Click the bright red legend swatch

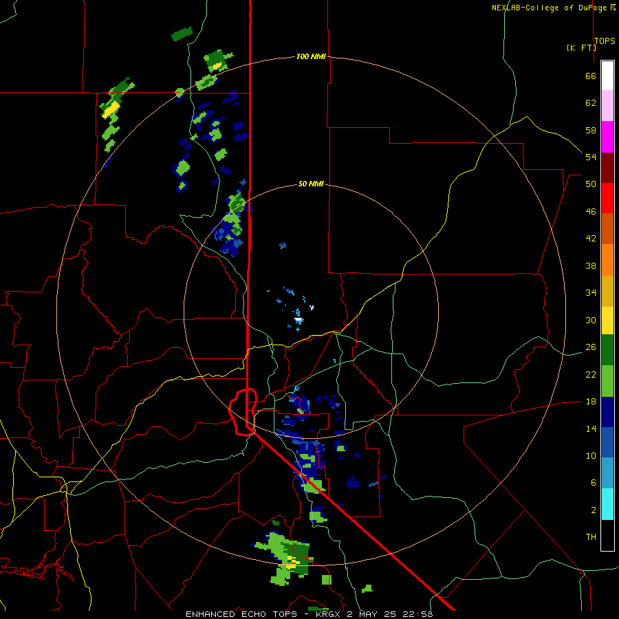click(x=607, y=198)
